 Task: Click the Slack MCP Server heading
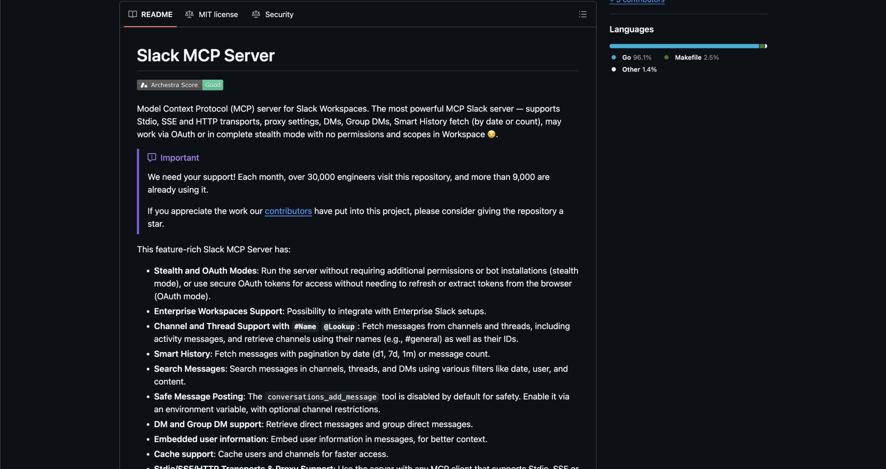[x=206, y=55]
